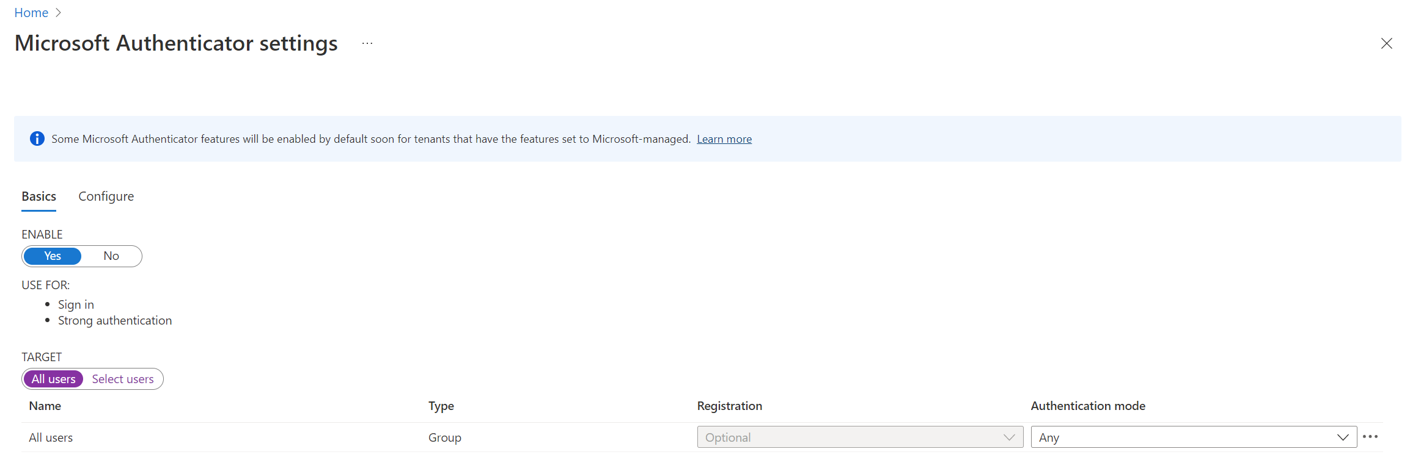Image resolution: width=1410 pixels, height=471 pixels.
Task: Click the Name column header
Action: click(x=45, y=406)
